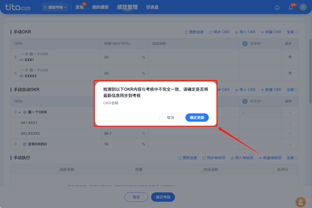Click the home icon in the top bar
This screenshot has height=208, width=312.
[x=277, y=8]
